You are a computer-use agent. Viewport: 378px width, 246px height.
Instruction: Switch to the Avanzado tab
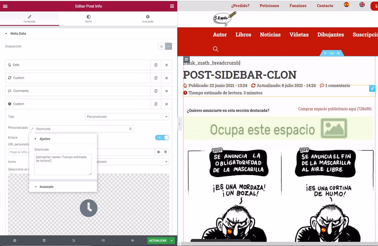click(148, 19)
